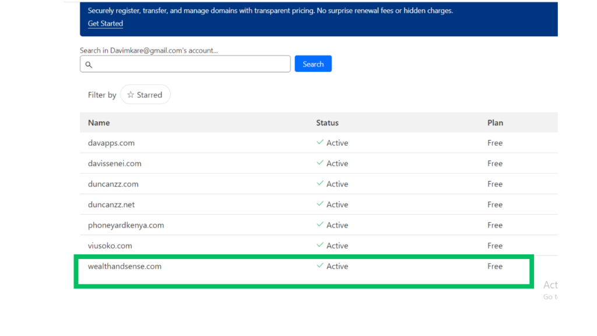Click Free plan of davissenei.com
597x336 pixels.
click(494, 163)
